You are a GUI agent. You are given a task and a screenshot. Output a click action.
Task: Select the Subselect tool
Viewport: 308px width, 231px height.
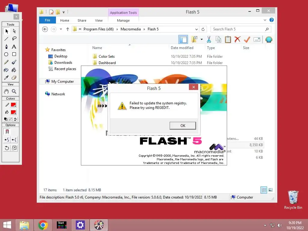(x=14, y=31)
